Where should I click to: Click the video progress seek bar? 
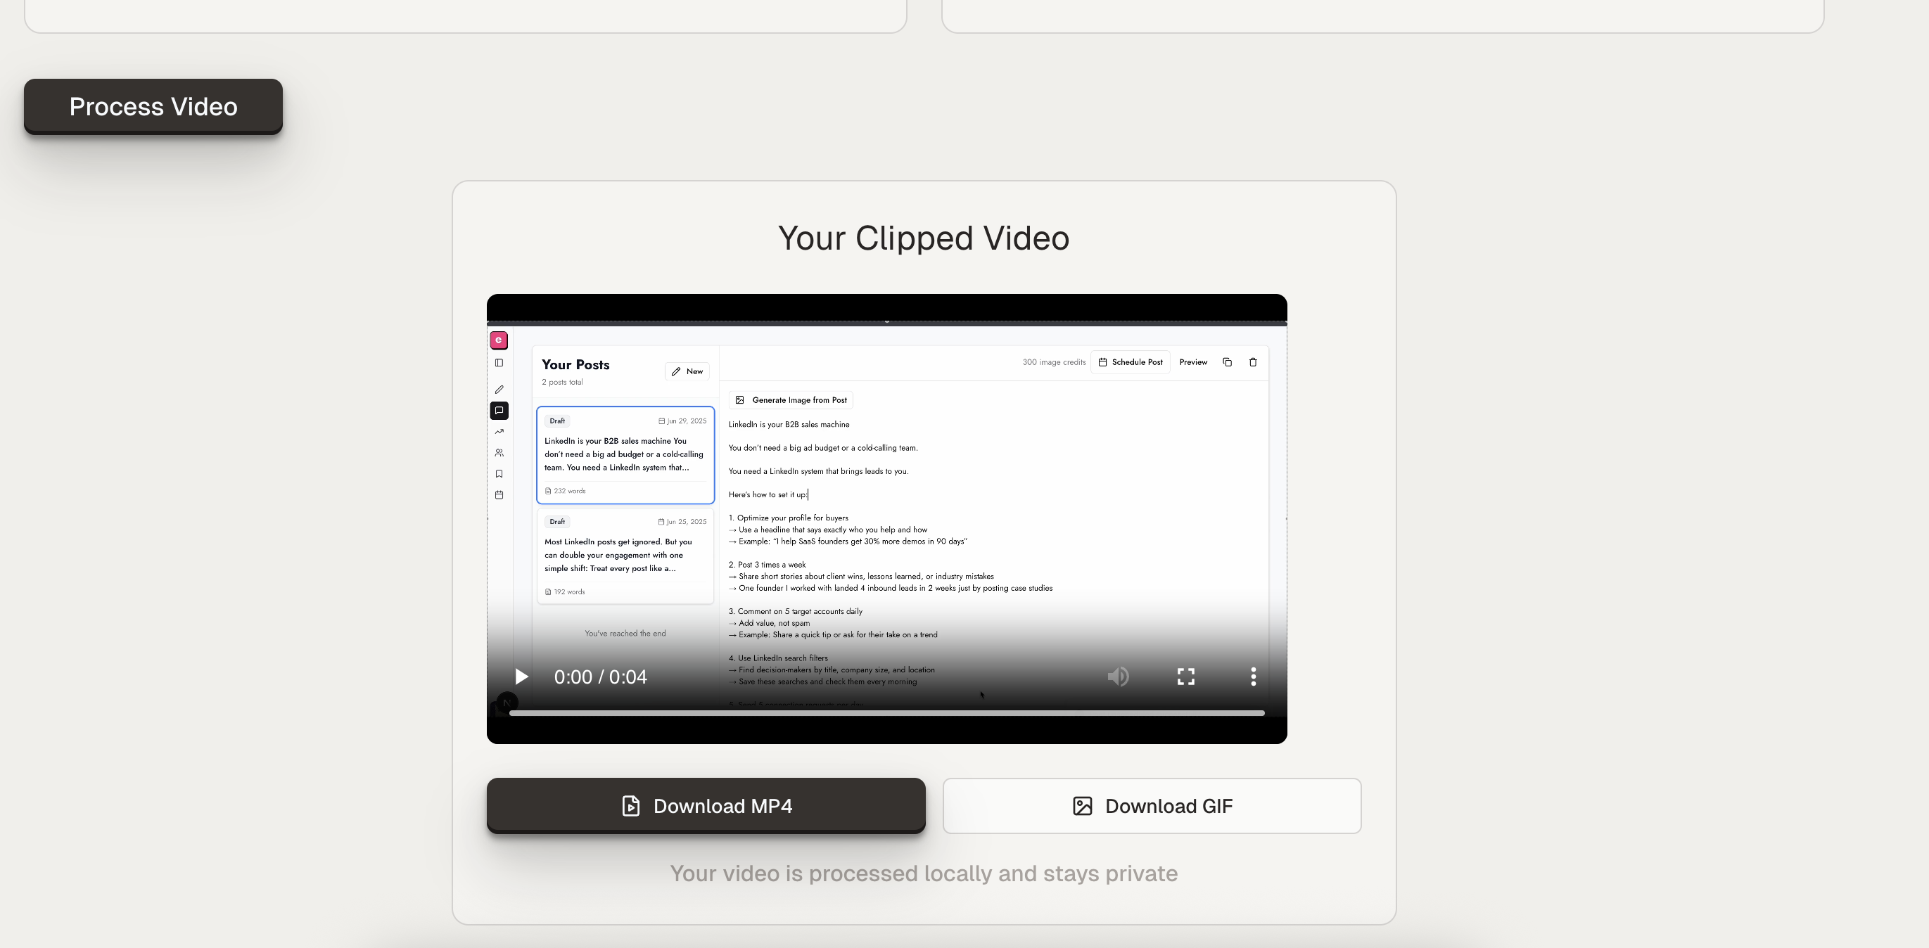click(886, 713)
